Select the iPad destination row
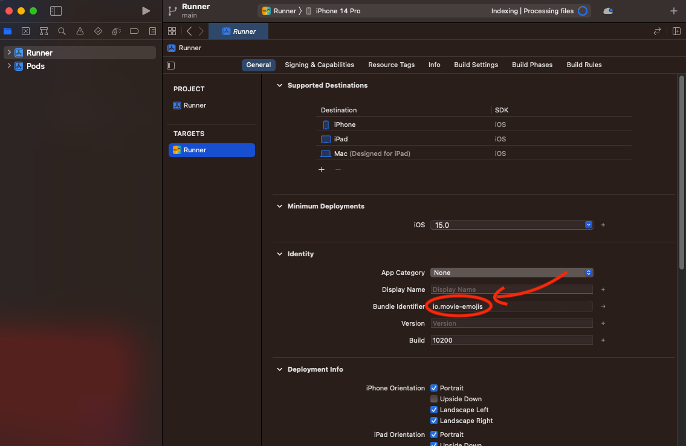Viewport: 686px width, 446px height. coord(474,139)
